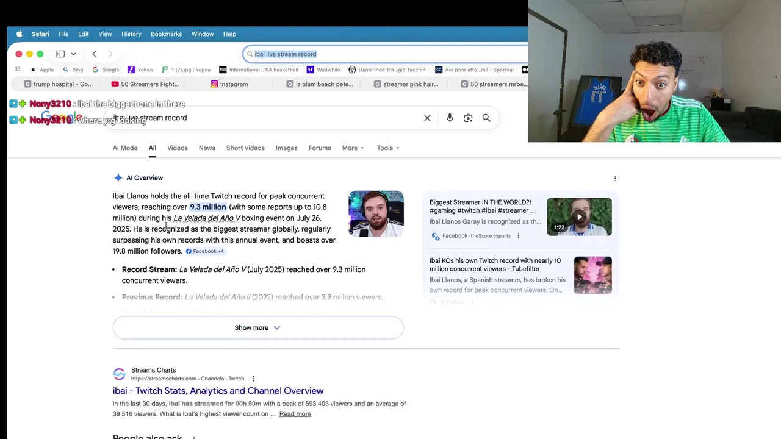Viewport: 781px width, 439px height.
Task: Click the Streams Charts site logo
Action: [x=119, y=374]
